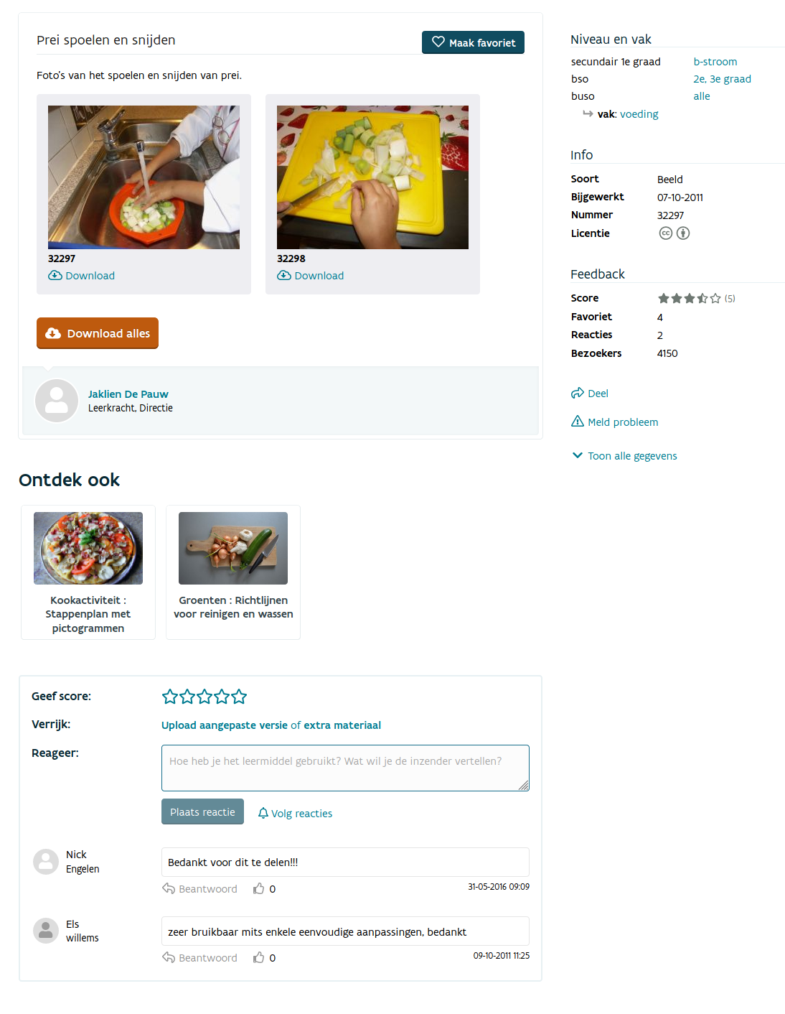The image size is (785, 1014).
Task: Click the Maak favoriet heart button
Action: [473, 42]
